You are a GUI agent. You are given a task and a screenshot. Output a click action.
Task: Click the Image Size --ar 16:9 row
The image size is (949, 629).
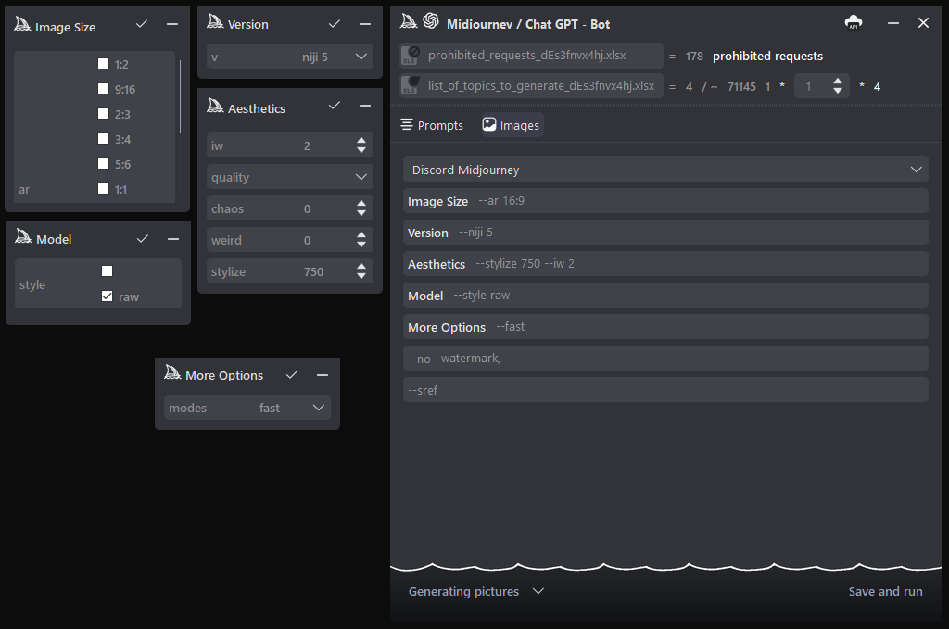pos(665,201)
